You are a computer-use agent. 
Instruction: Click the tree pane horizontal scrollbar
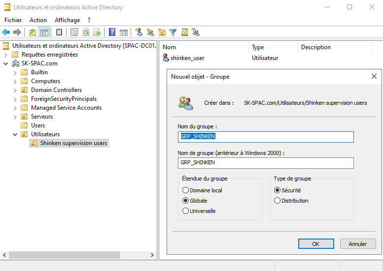64,255
